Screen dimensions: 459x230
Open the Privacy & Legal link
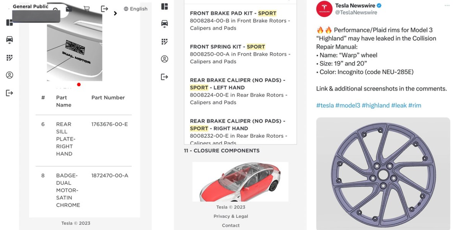(231, 216)
